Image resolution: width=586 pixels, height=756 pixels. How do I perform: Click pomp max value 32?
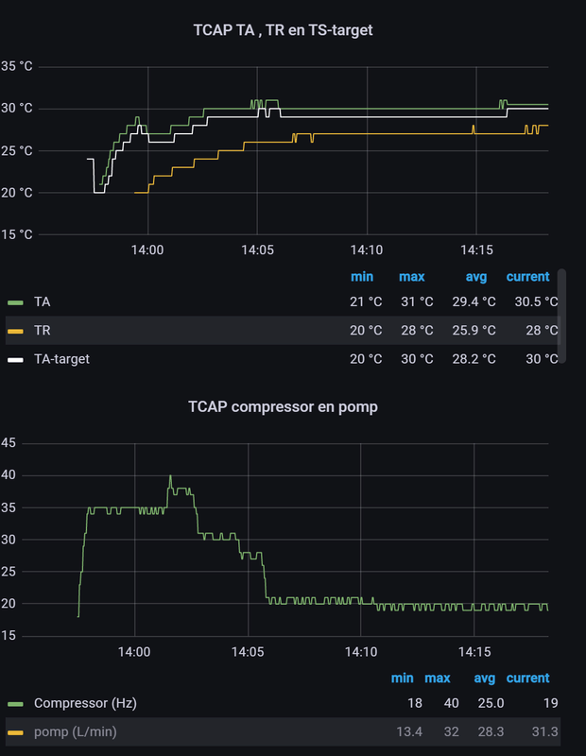pyautogui.click(x=452, y=731)
